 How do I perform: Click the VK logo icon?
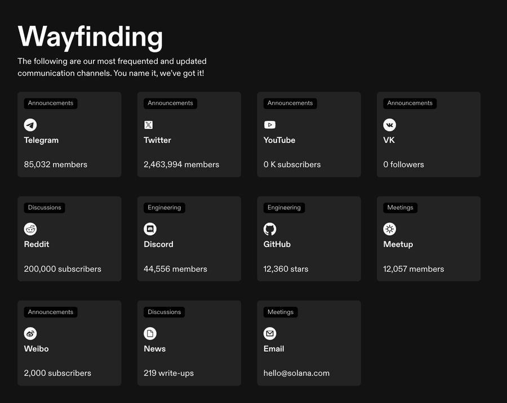pos(389,125)
